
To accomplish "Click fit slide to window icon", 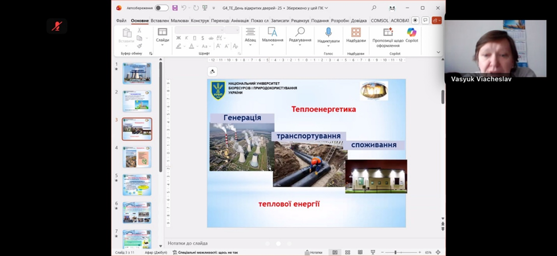I will click(x=438, y=252).
